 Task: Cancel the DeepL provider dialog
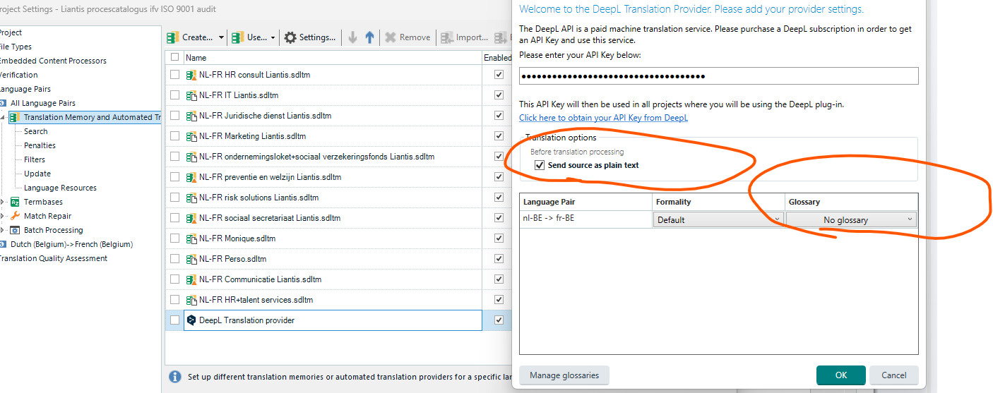pyautogui.click(x=894, y=375)
